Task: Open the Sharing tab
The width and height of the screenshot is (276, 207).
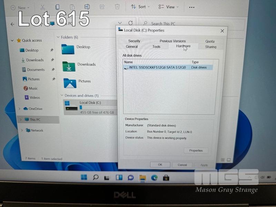Action: click(x=210, y=47)
